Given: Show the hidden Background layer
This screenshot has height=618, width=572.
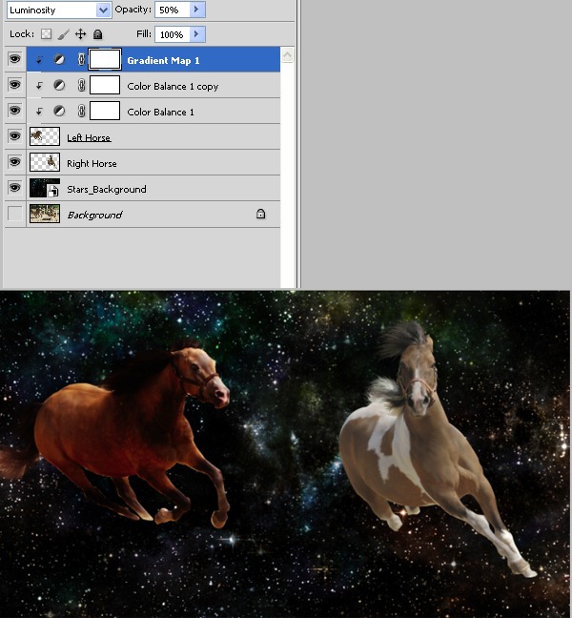Looking at the screenshot, I should 15,214.
